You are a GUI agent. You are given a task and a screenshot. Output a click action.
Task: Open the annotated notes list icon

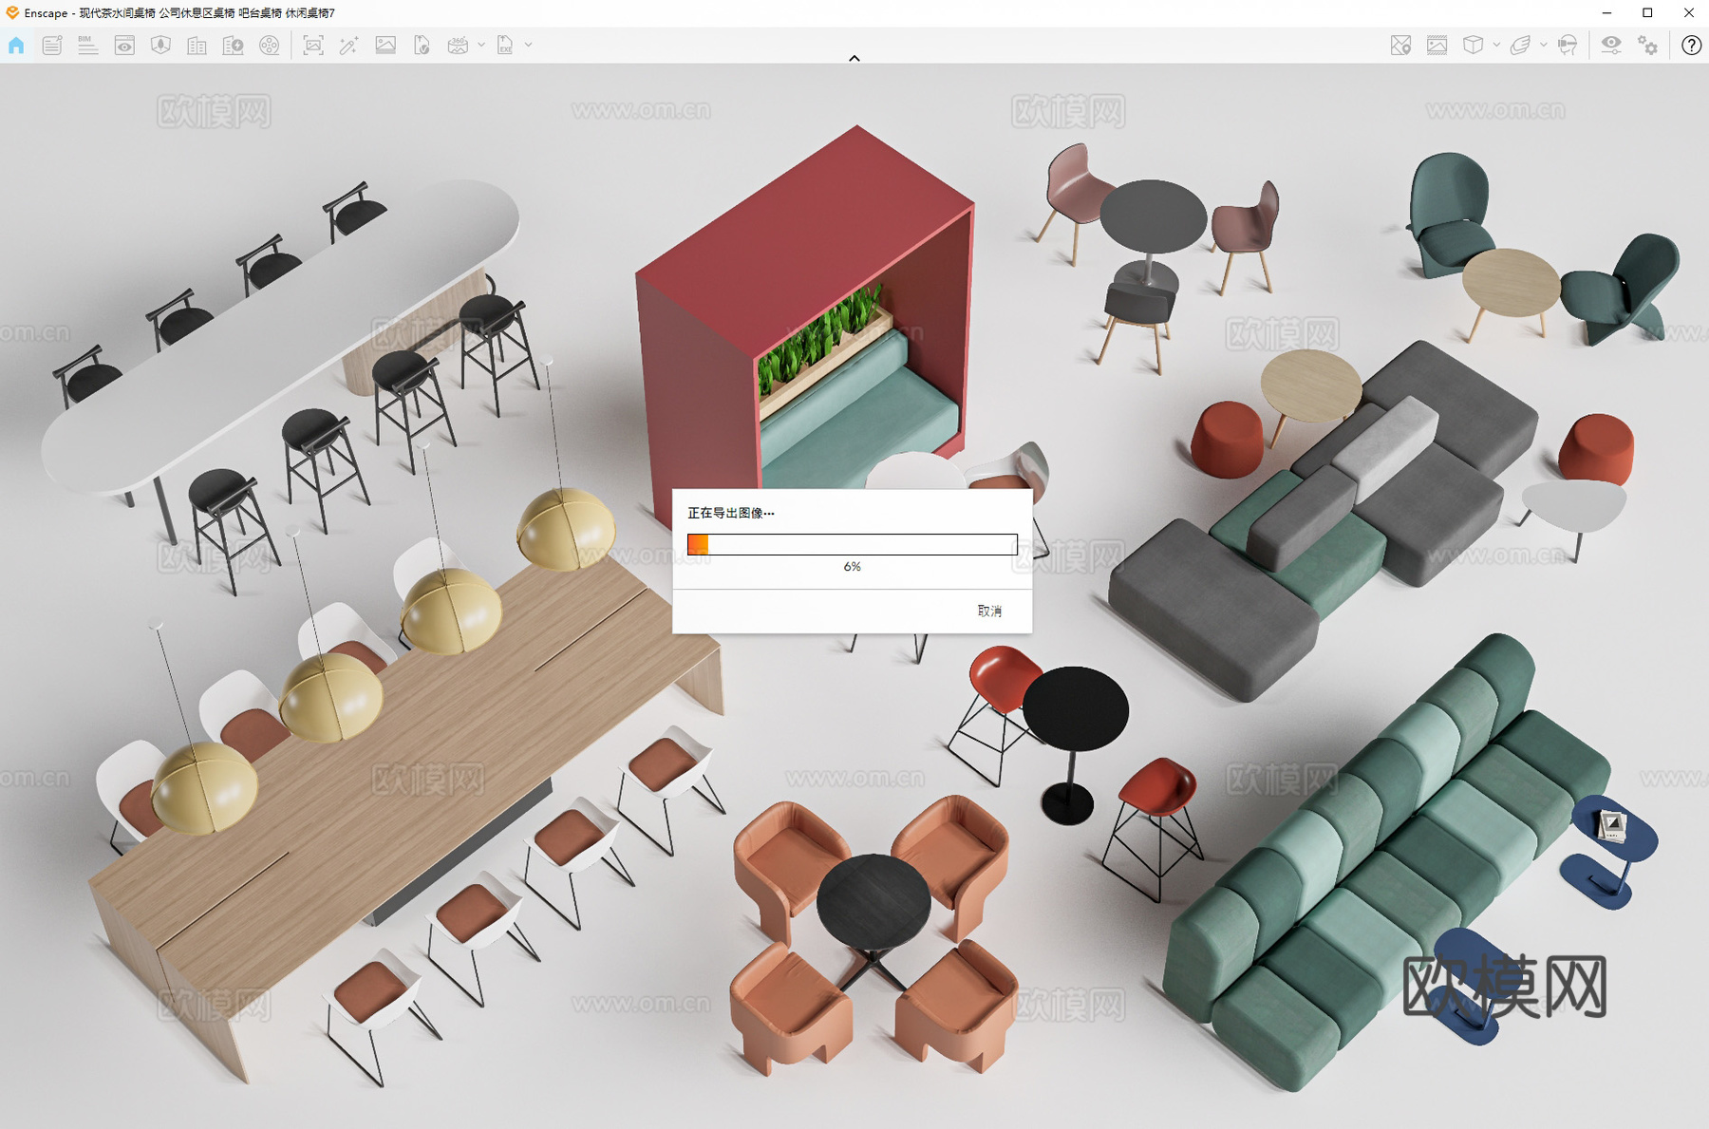(52, 46)
